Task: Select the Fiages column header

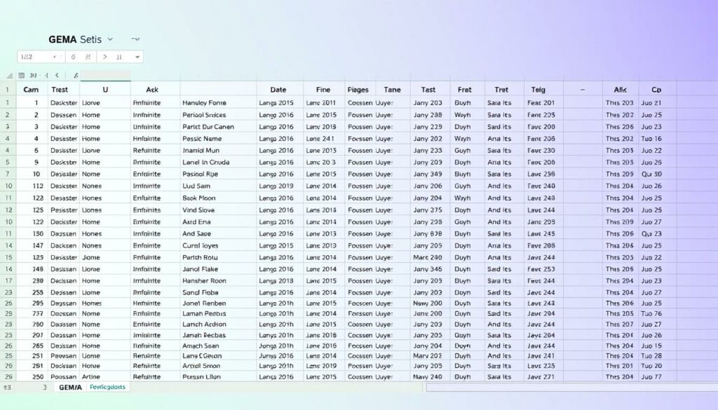Action: pyautogui.click(x=358, y=90)
